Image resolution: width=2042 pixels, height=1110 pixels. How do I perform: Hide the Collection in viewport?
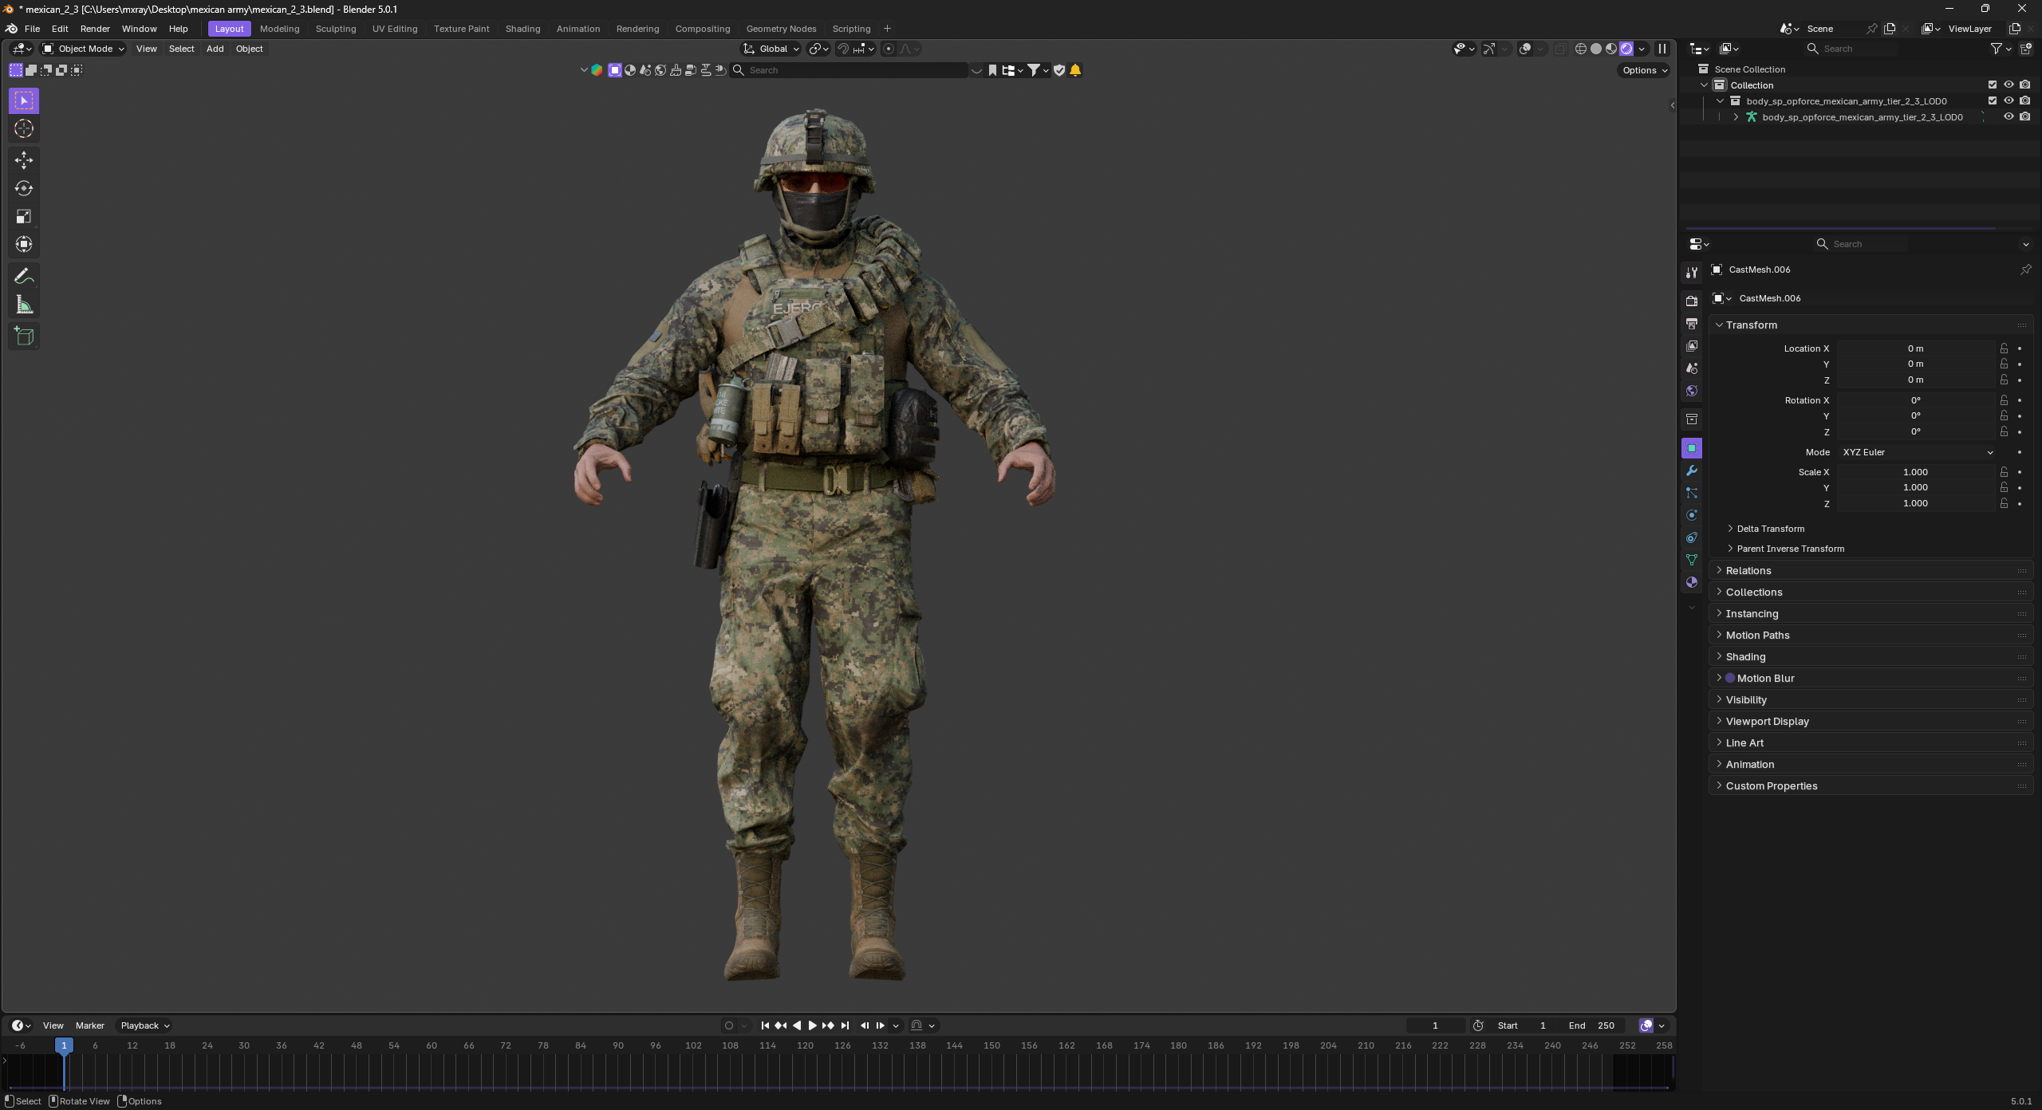pos(2008,85)
